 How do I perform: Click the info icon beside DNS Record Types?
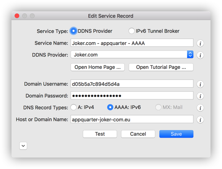point(200,108)
